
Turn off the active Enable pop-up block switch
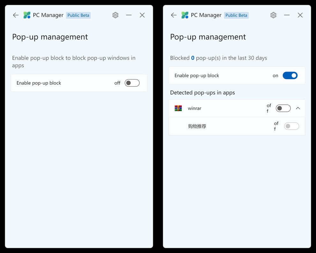(x=290, y=76)
